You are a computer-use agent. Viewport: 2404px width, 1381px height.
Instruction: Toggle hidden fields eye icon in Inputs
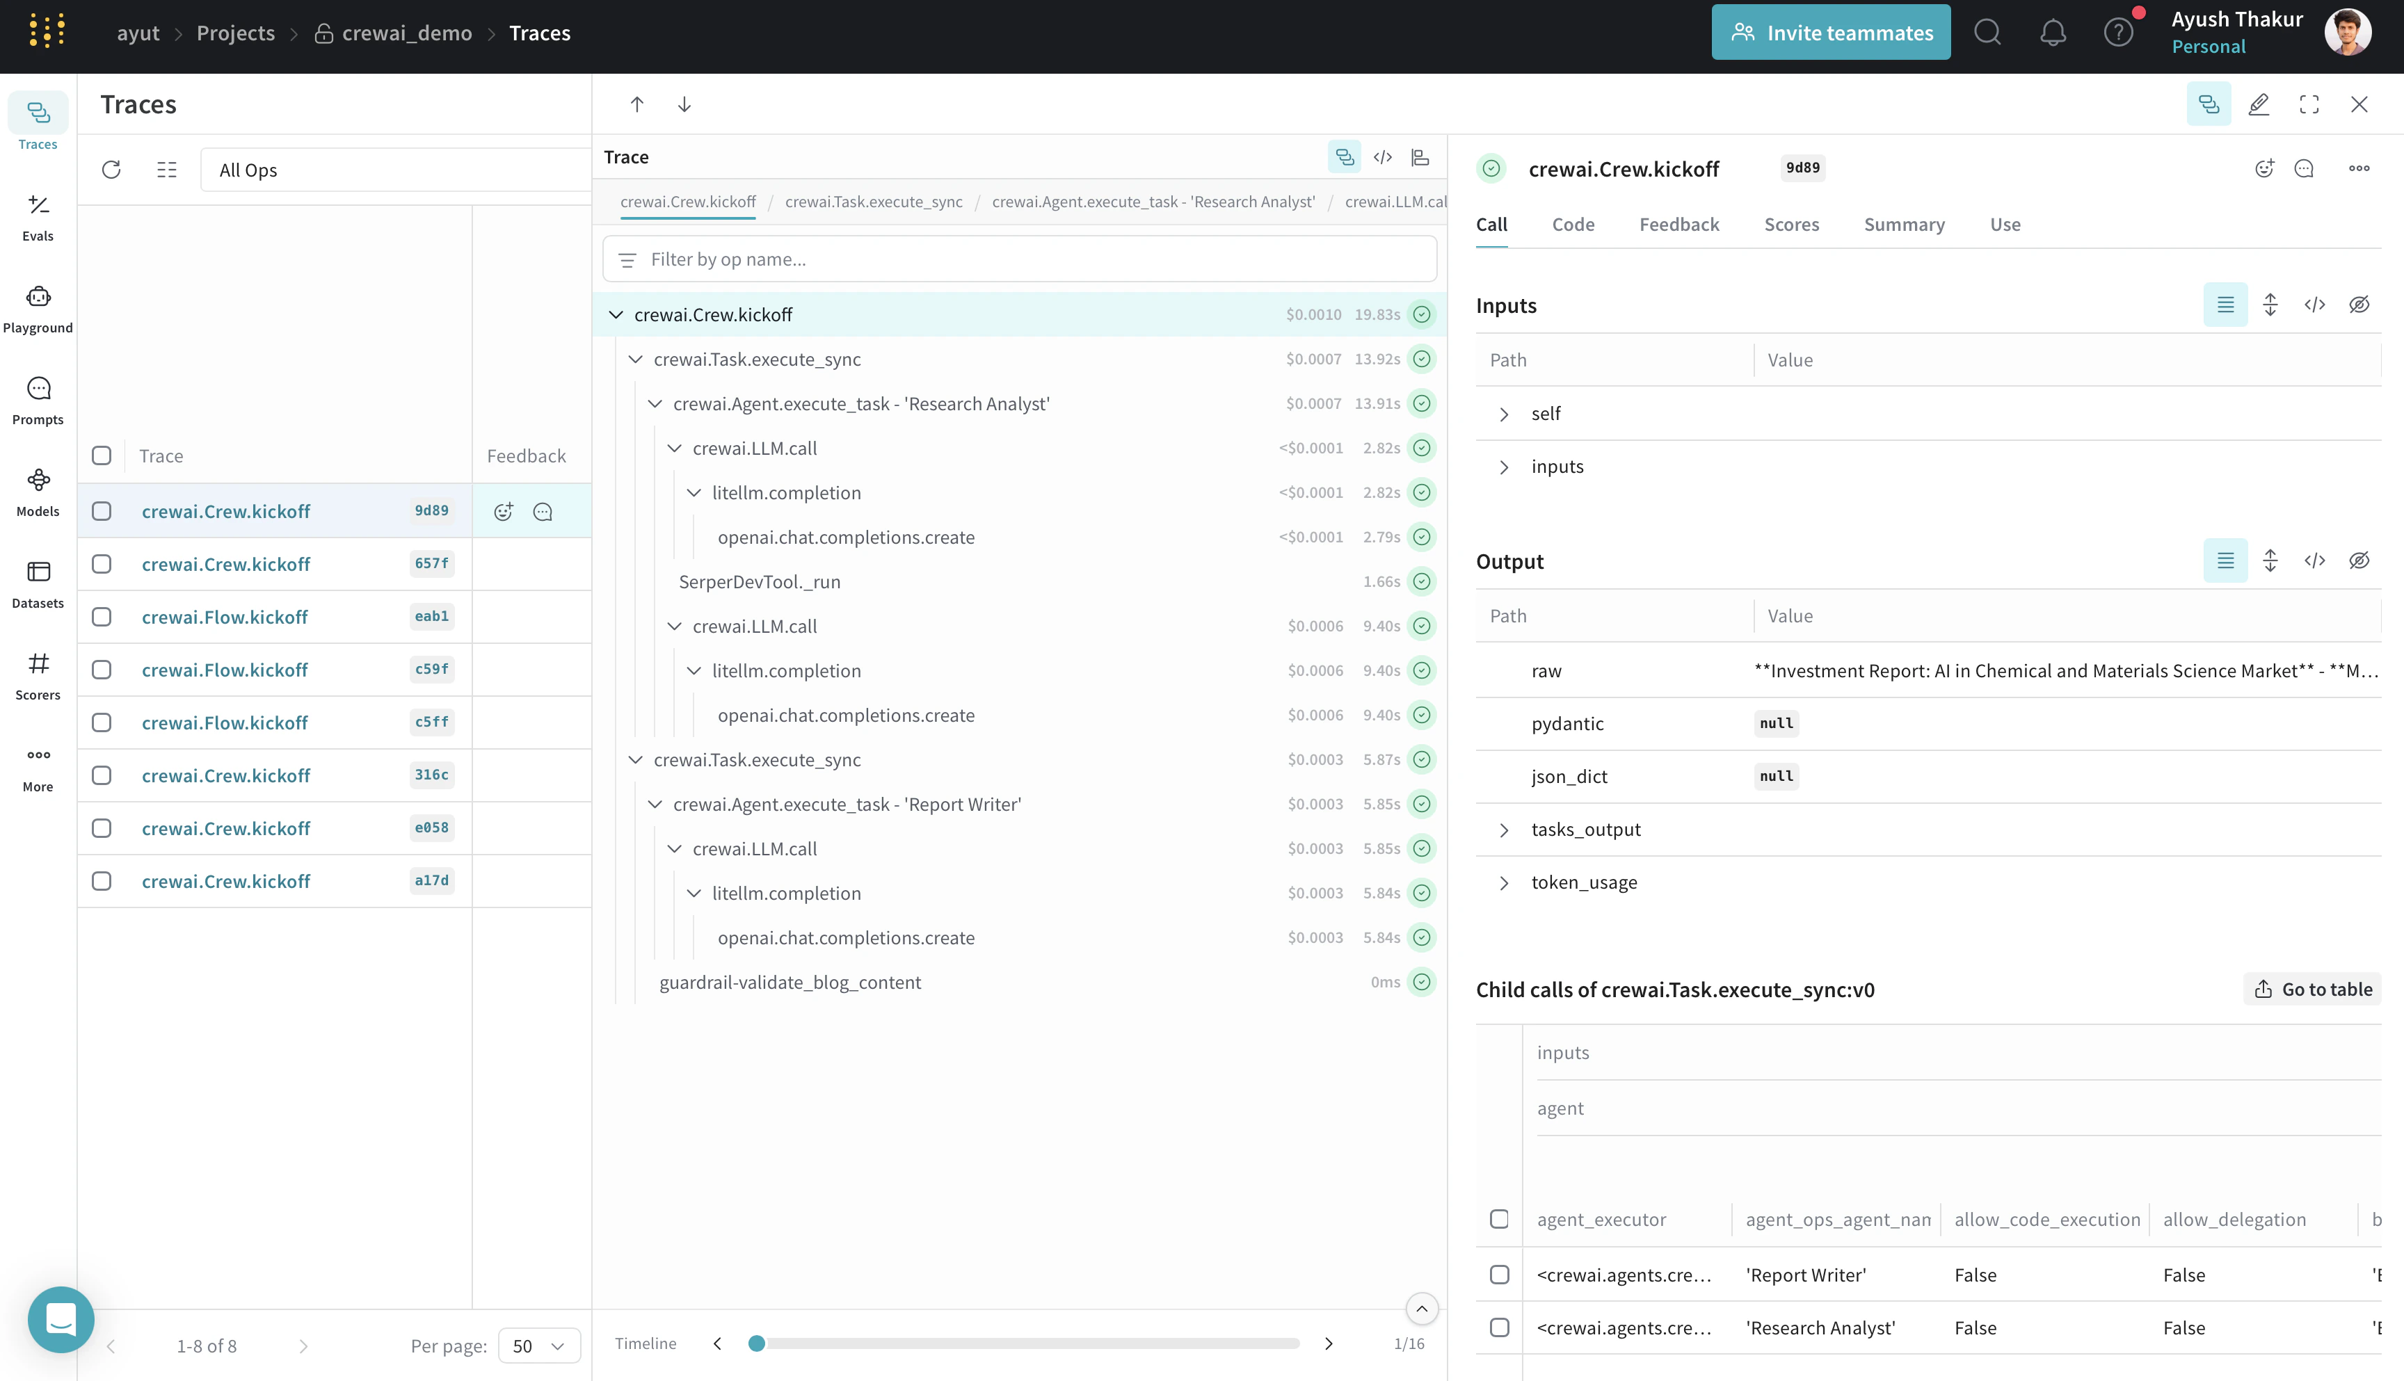click(2359, 305)
